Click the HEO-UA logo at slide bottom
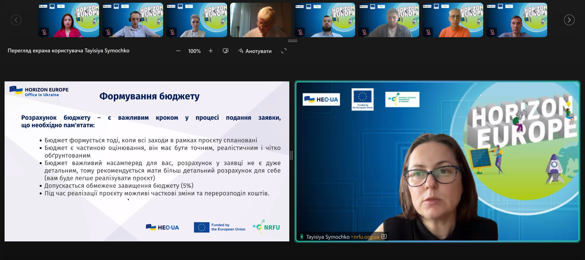585x260 pixels. (162, 227)
